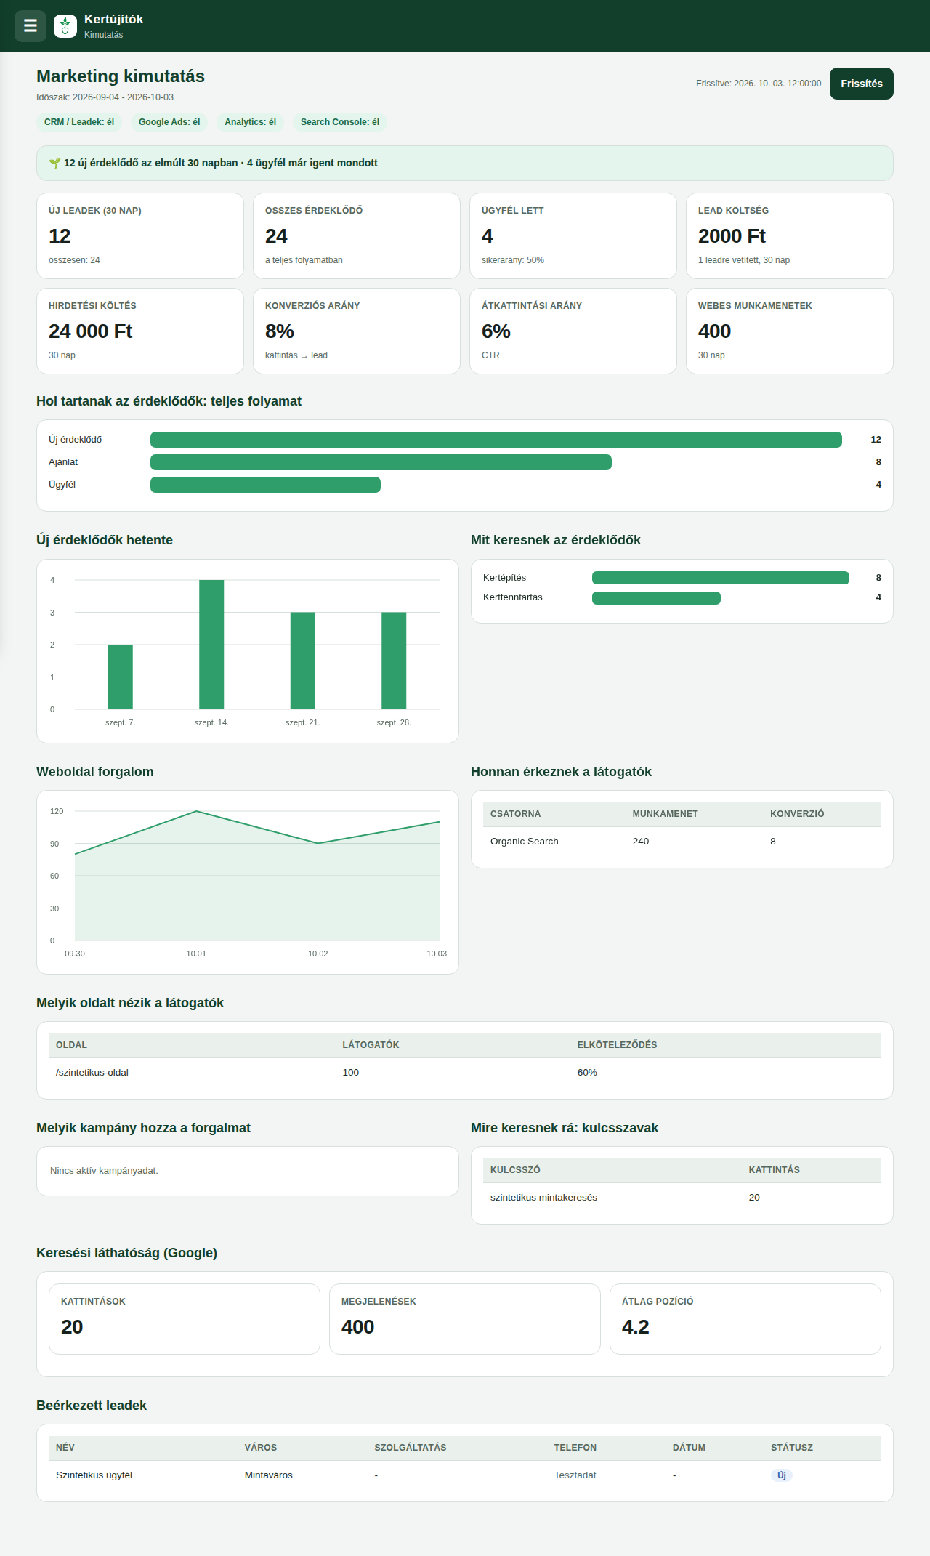Click the Státusz column header
930x1556 pixels.
(x=792, y=1448)
